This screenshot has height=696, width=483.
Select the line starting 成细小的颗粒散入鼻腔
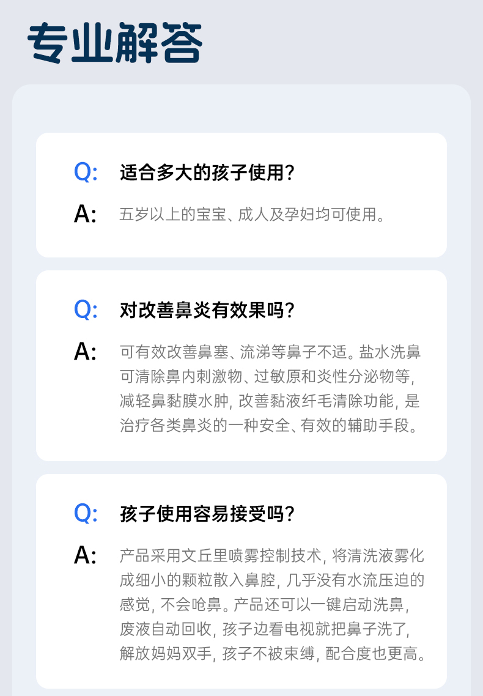coord(271,580)
